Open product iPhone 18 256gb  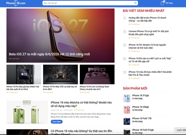coord(141,107)
